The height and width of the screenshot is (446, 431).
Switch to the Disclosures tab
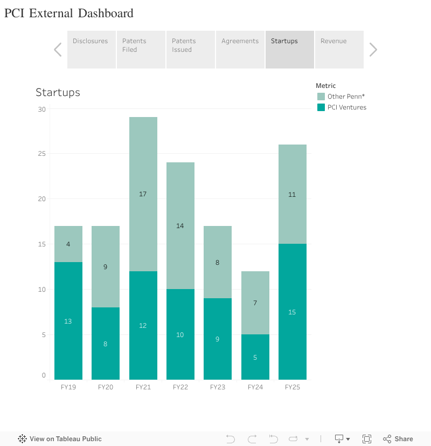click(x=91, y=49)
